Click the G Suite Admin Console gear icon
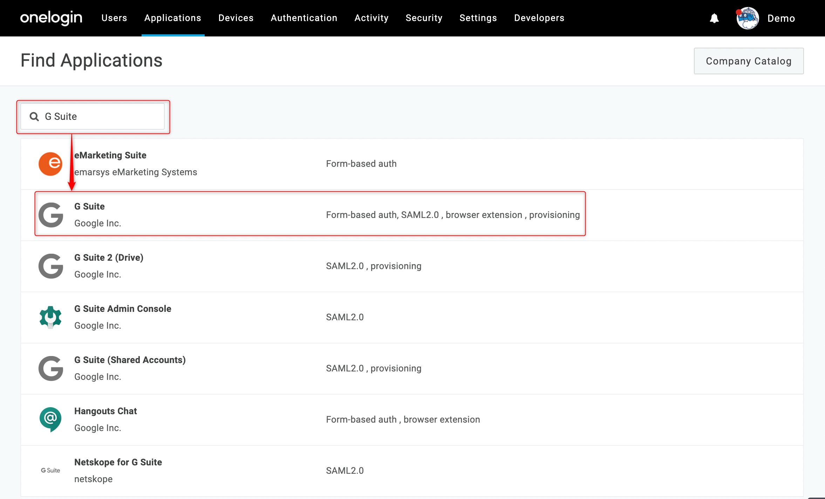 [50, 317]
